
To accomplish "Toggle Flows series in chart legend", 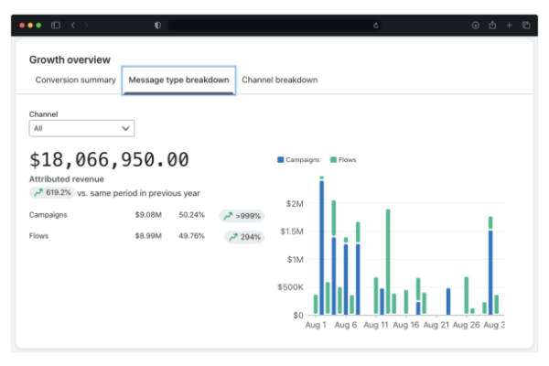I will tap(342, 159).
